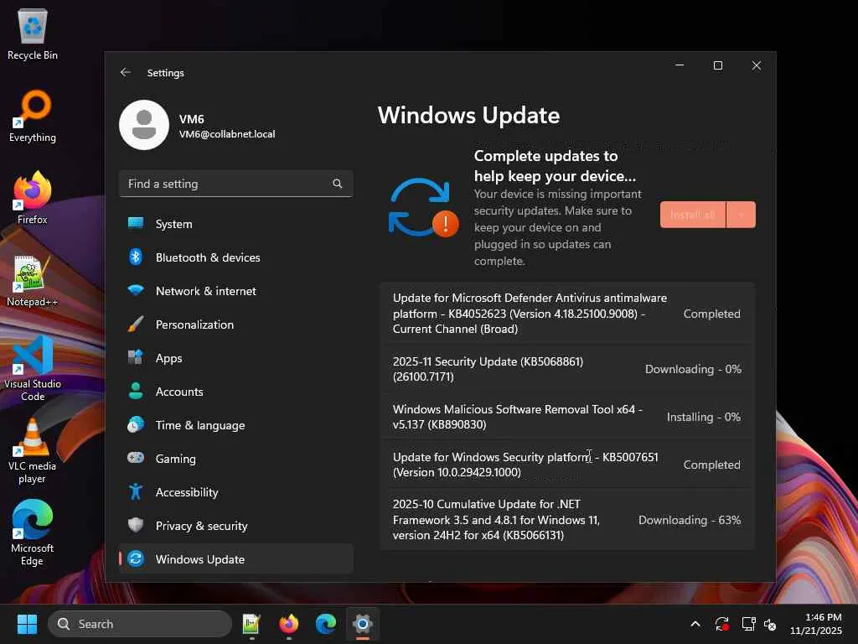Open Bluetooth & devices settings
The image size is (858, 644).
point(235,257)
